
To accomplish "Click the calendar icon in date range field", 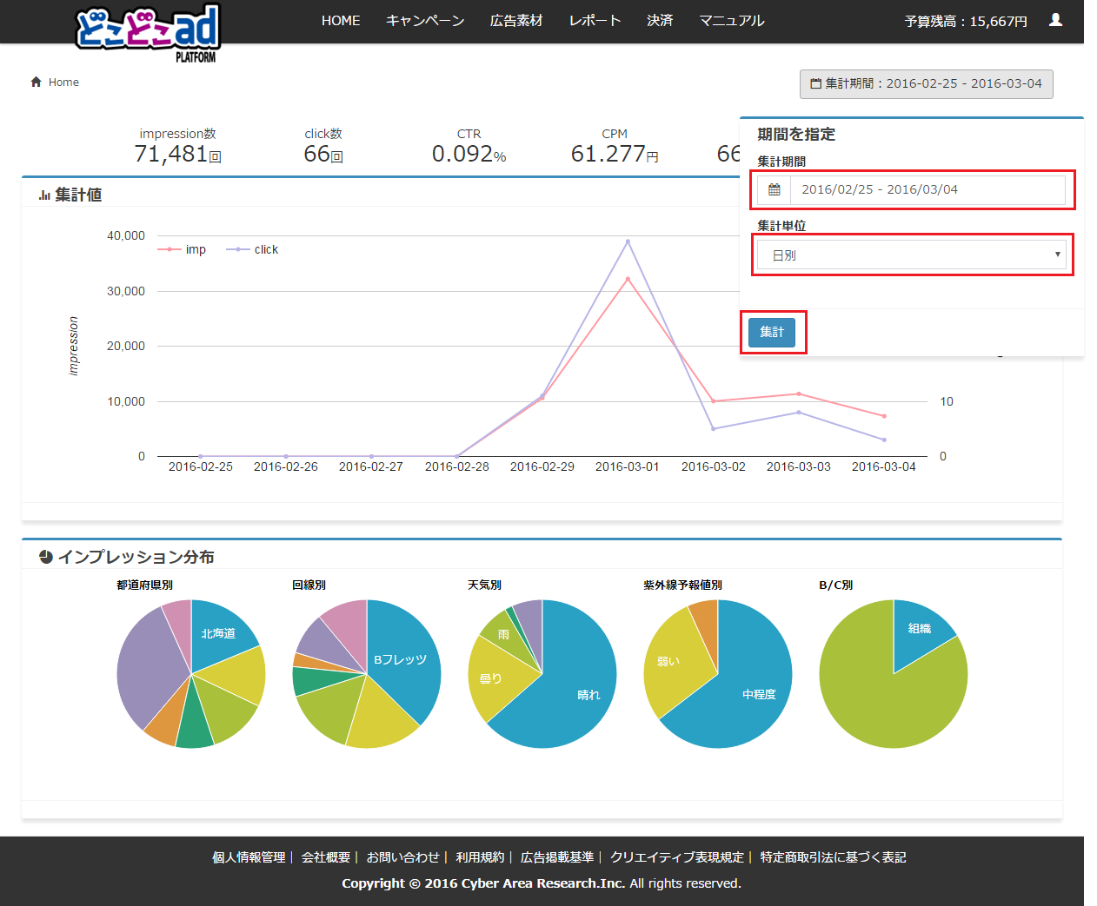I will (x=774, y=189).
